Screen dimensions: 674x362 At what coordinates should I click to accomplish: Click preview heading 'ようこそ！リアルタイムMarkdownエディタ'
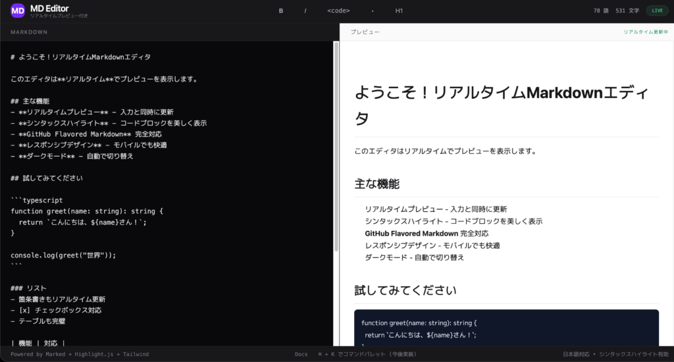502,105
